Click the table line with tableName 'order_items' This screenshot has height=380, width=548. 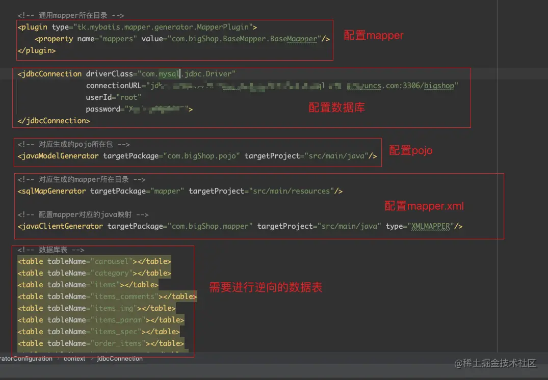click(x=100, y=343)
